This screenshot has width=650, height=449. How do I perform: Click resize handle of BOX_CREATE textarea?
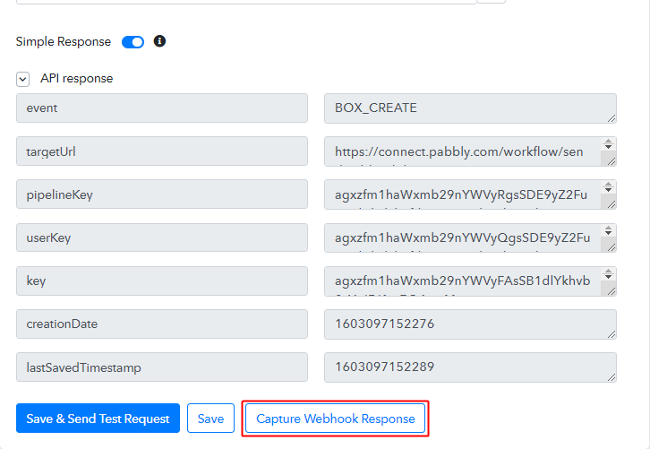coord(612,118)
